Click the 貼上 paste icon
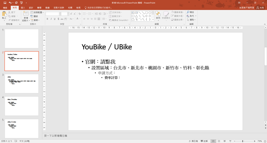Viewport: 267px width, 143px height. pyautogui.click(x=4, y=14)
